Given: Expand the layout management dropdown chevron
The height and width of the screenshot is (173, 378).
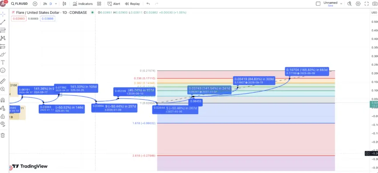Looking at the screenshot, I should pos(341,4).
